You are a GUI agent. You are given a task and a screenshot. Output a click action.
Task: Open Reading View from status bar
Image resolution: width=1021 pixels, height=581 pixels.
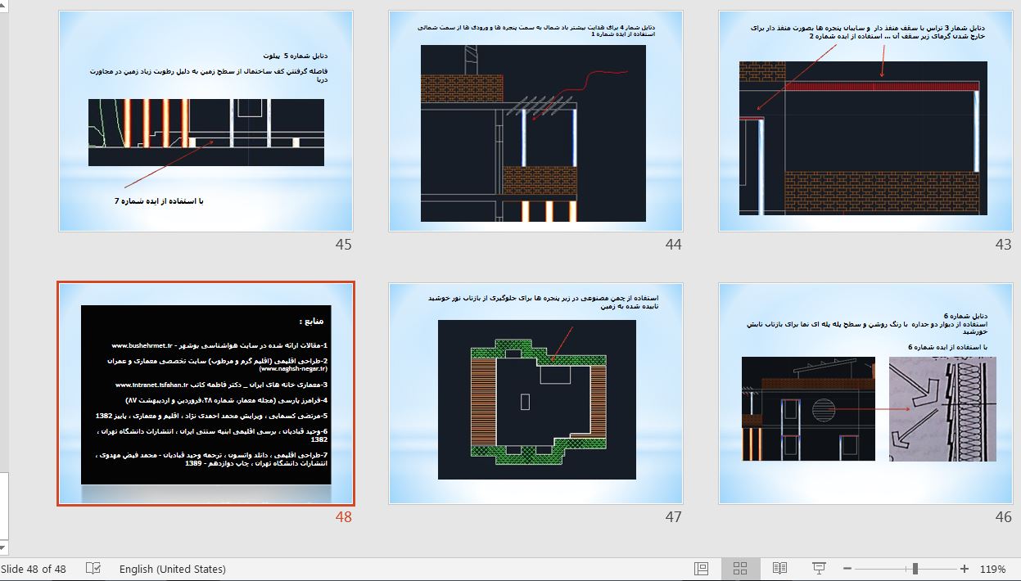779,569
